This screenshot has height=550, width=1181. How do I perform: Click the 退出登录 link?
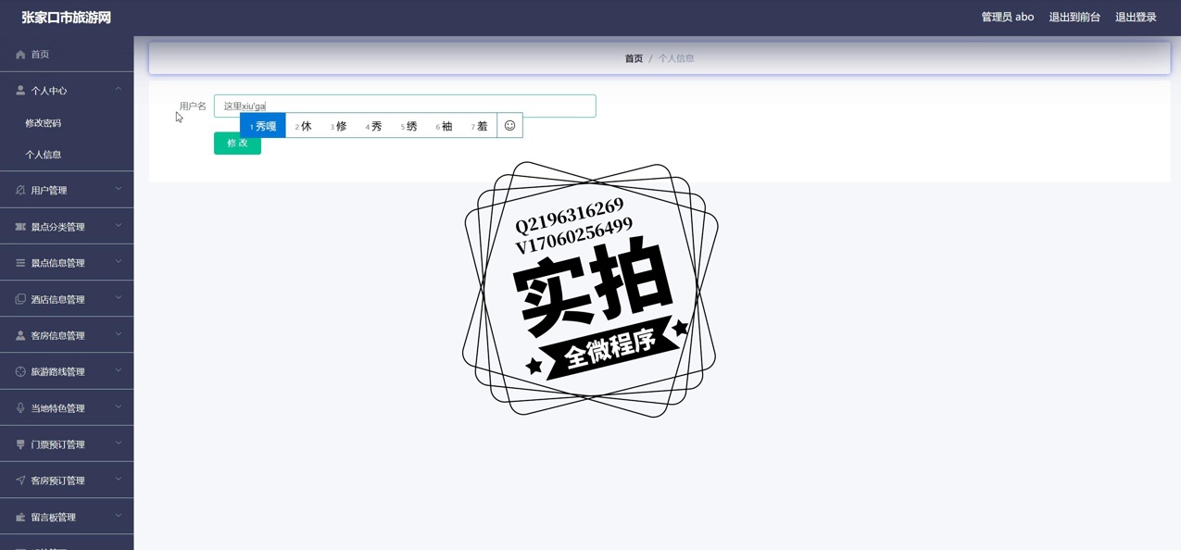coord(1136,18)
